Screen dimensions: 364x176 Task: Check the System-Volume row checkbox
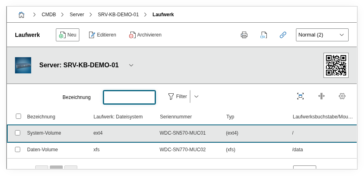[x=18, y=133]
